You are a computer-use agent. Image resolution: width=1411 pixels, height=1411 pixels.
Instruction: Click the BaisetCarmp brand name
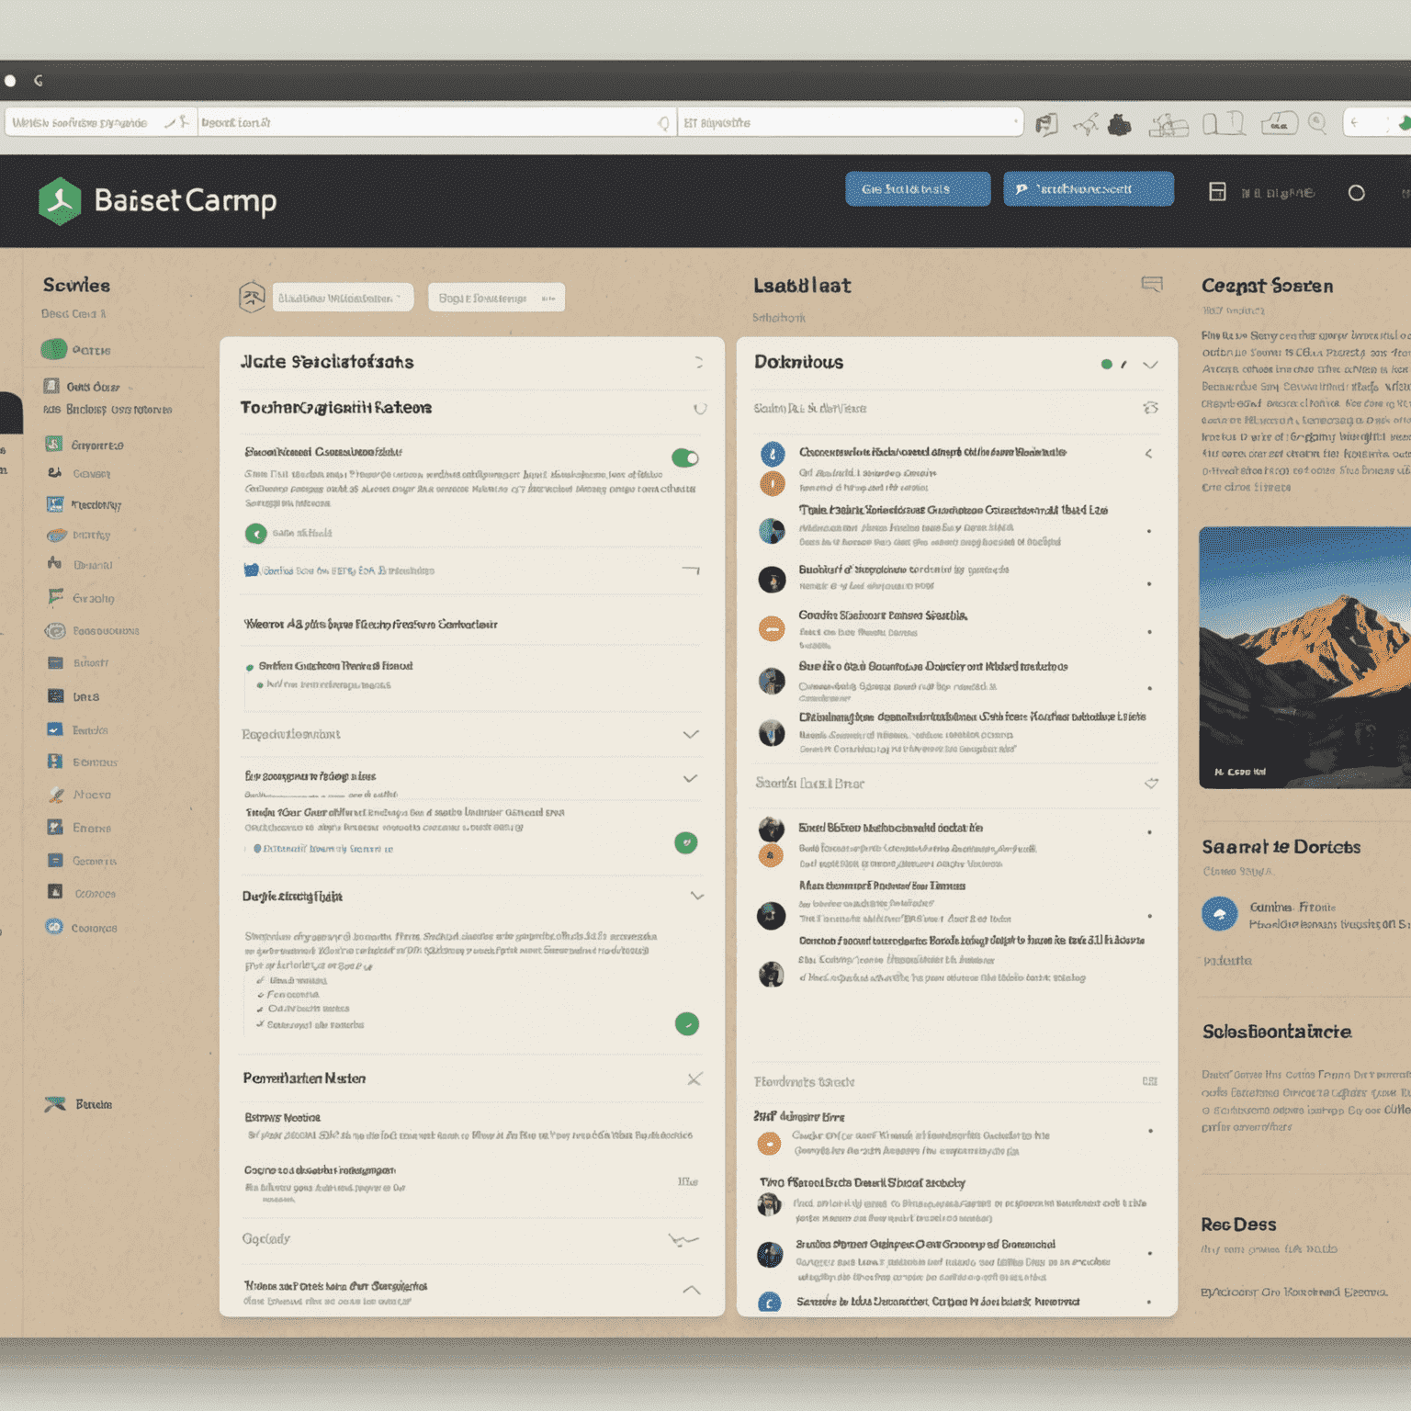[185, 201]
